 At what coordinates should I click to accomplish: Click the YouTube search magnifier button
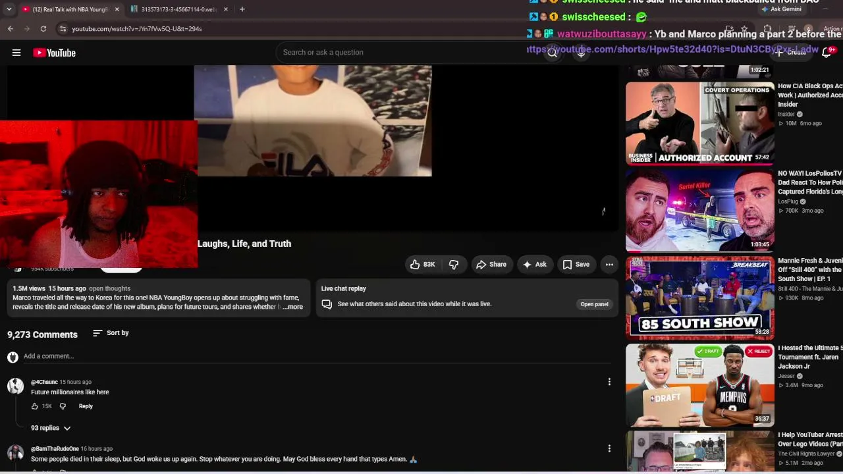click(553, 53)
